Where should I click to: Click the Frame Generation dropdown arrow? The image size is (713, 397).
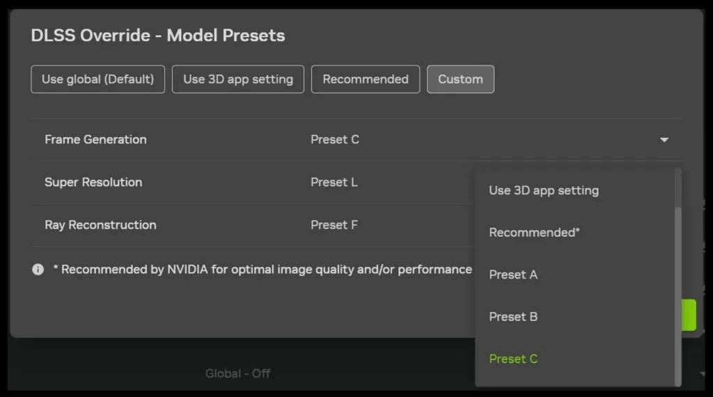click(x=664, y=139)
